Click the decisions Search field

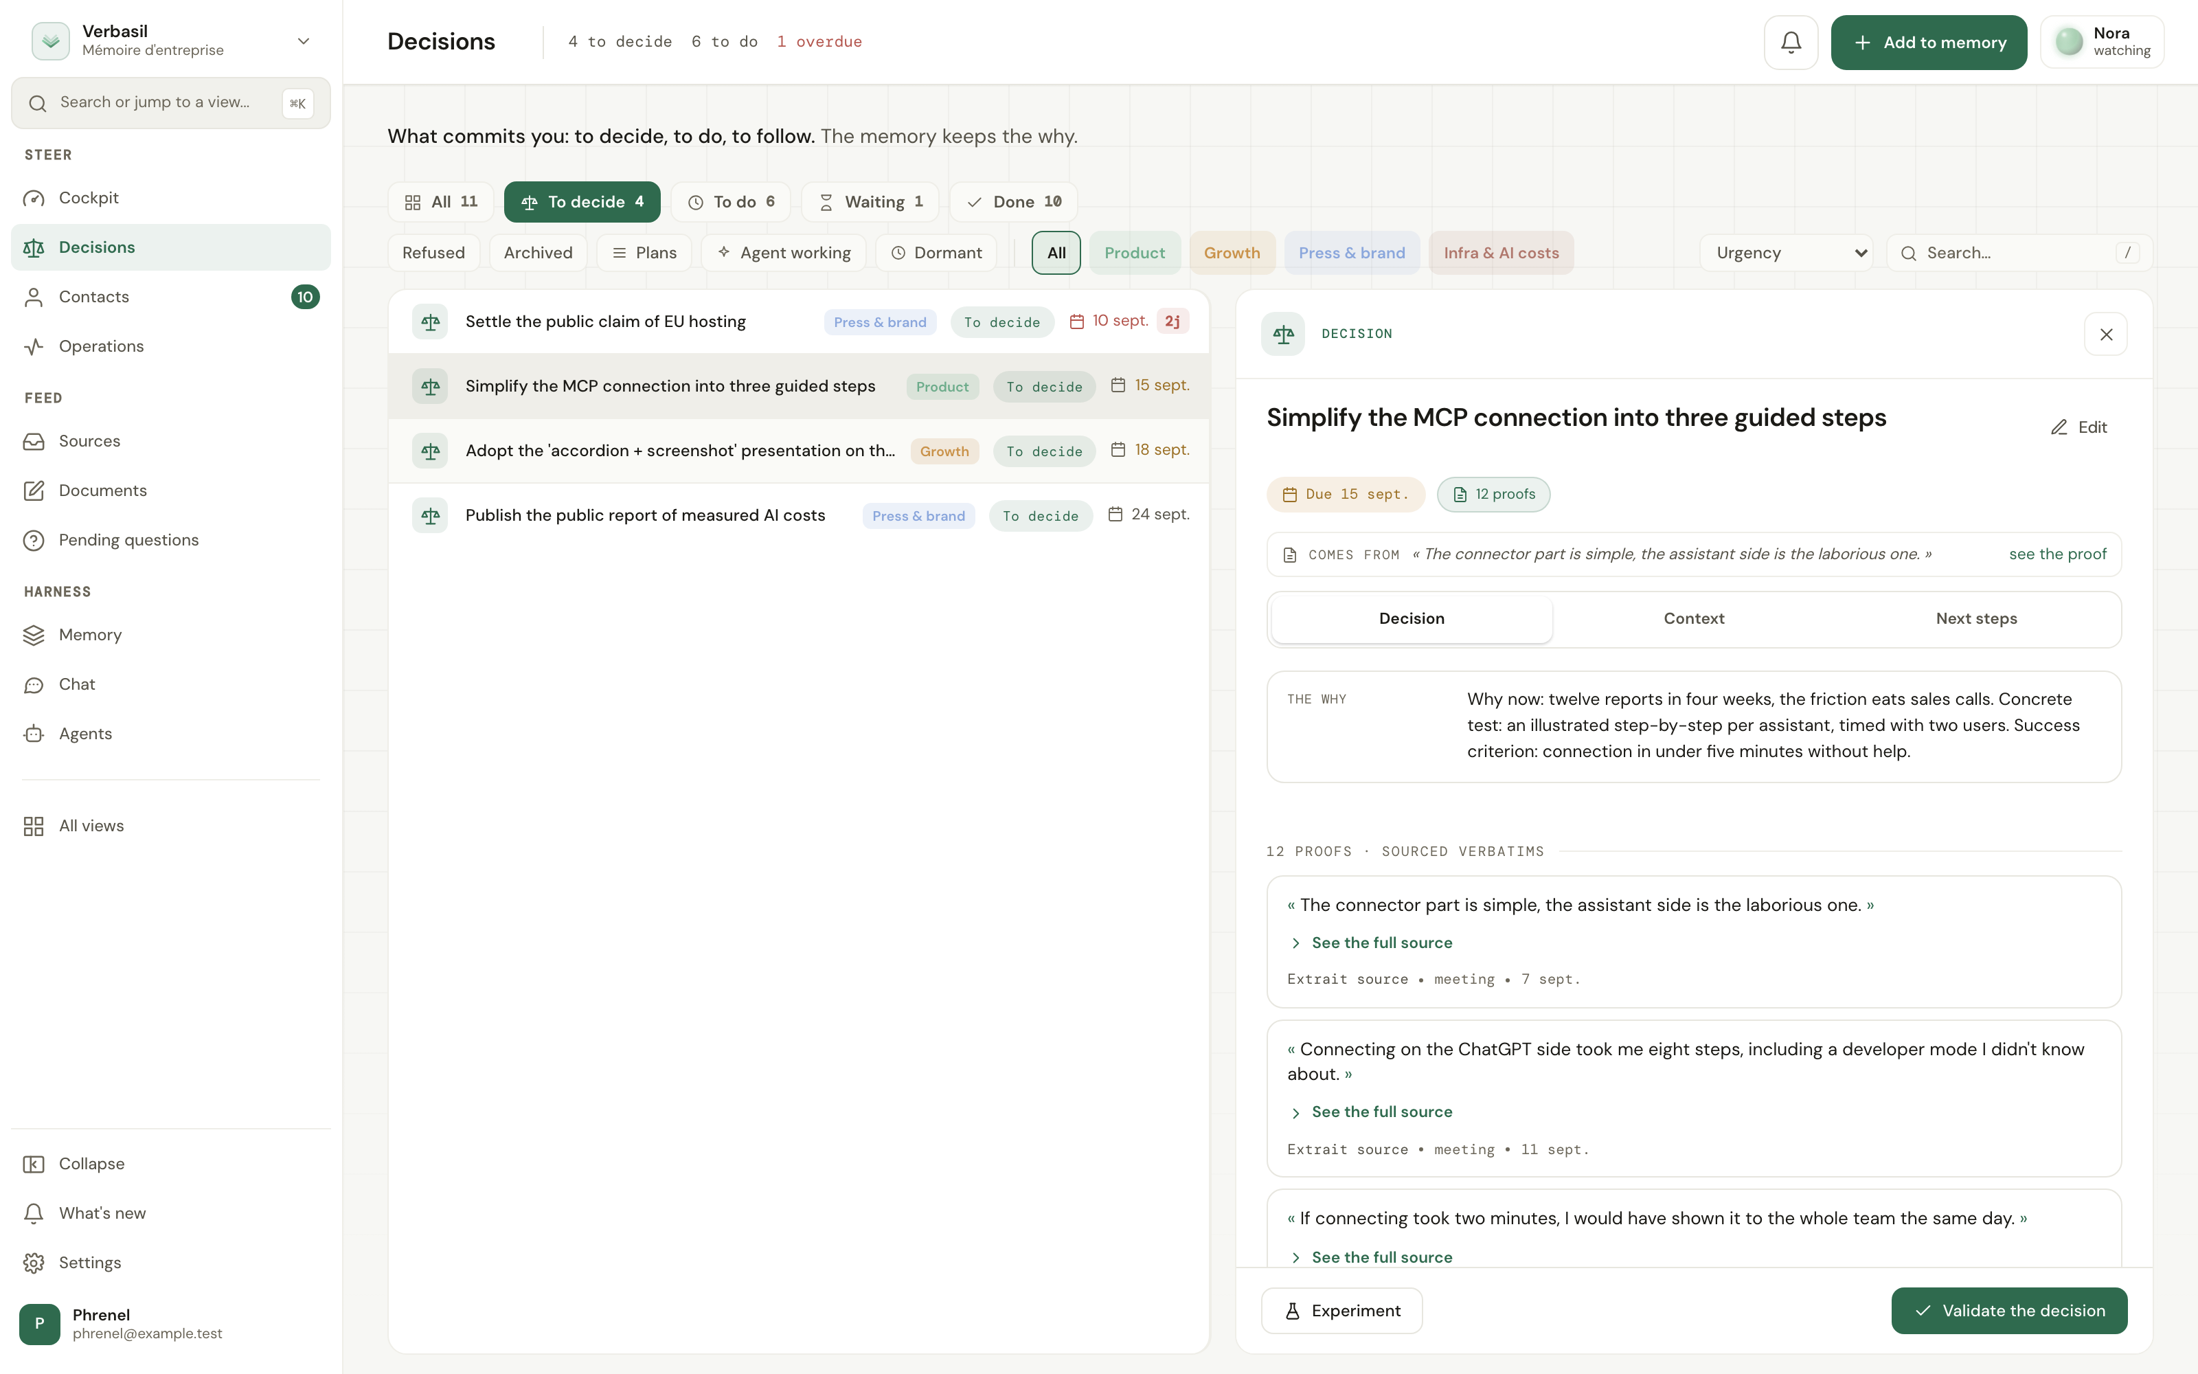(x=2019, y=253)
